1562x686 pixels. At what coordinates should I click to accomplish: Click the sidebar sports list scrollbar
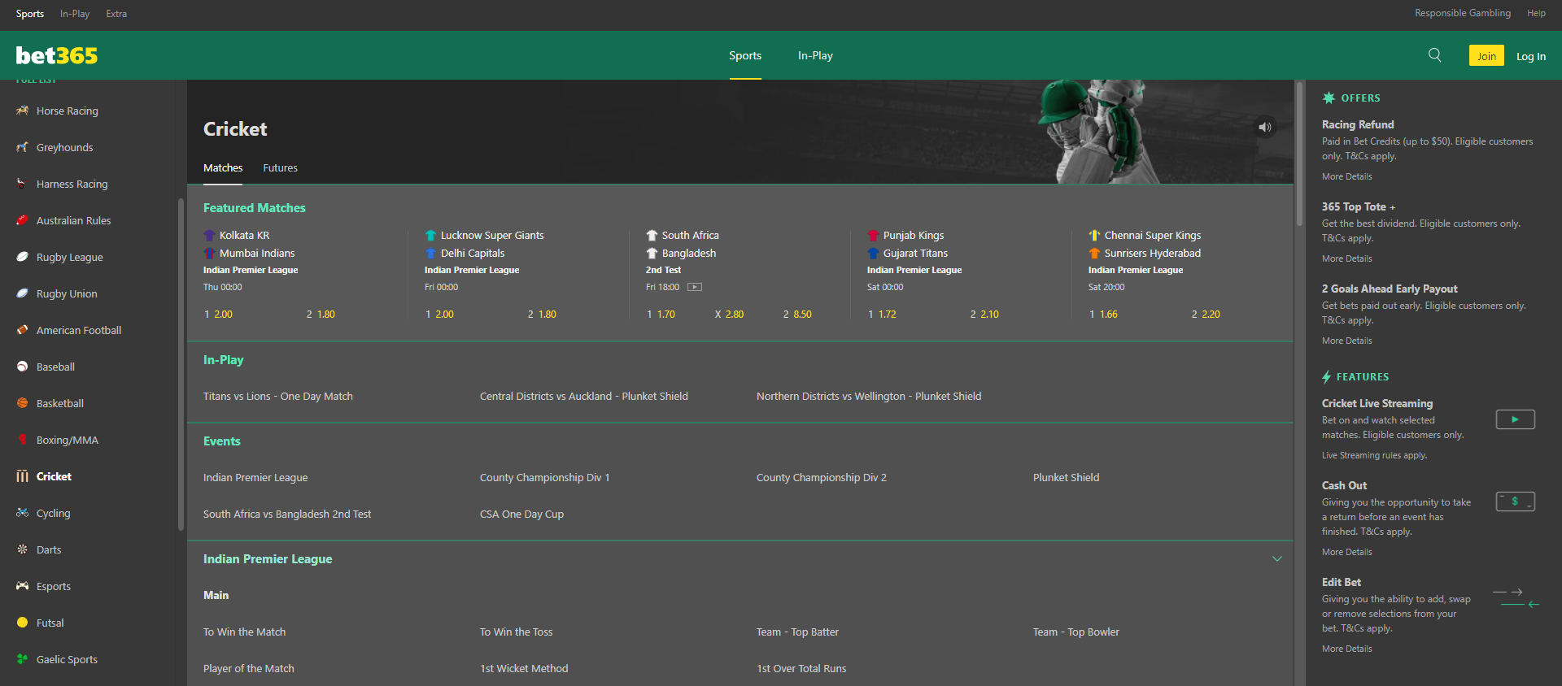pyautogui.click(x=181, y=364)
